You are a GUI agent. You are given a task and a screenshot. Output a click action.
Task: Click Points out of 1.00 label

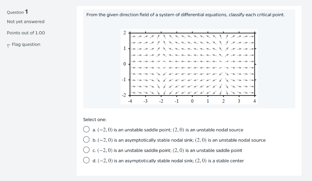click(26, 33)
